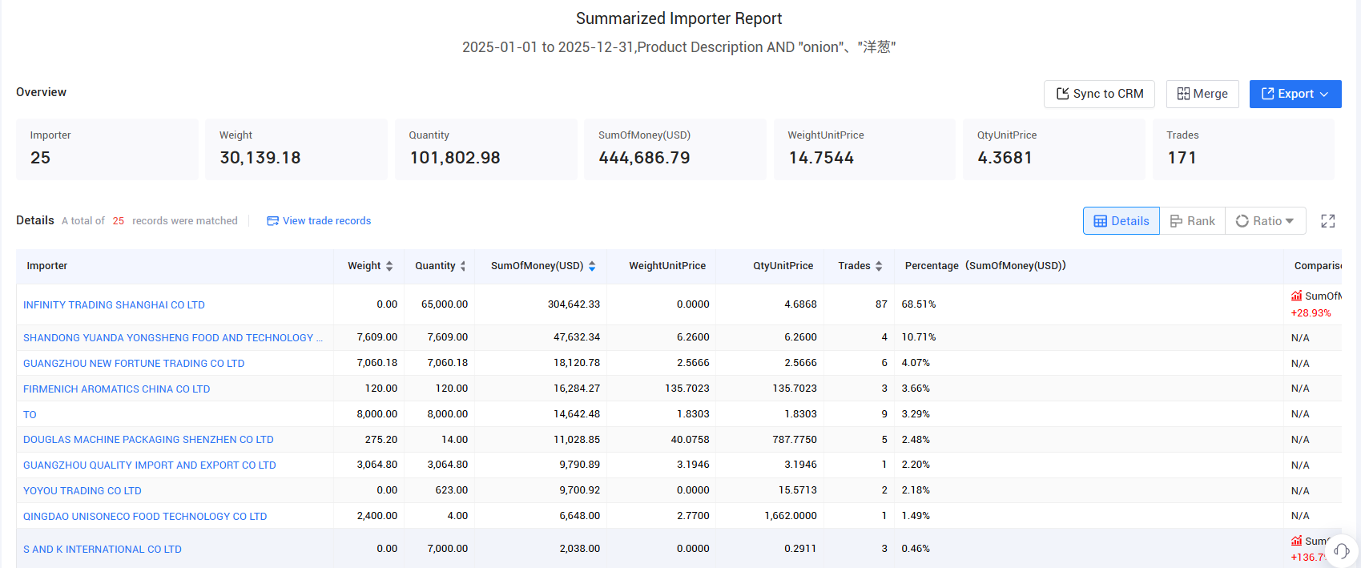1361x568 pixels.
Task: Switch to the Rank view tab
Action: click(1193, 221)
